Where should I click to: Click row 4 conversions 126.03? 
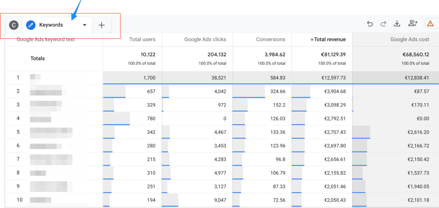(x=277, y=119)
